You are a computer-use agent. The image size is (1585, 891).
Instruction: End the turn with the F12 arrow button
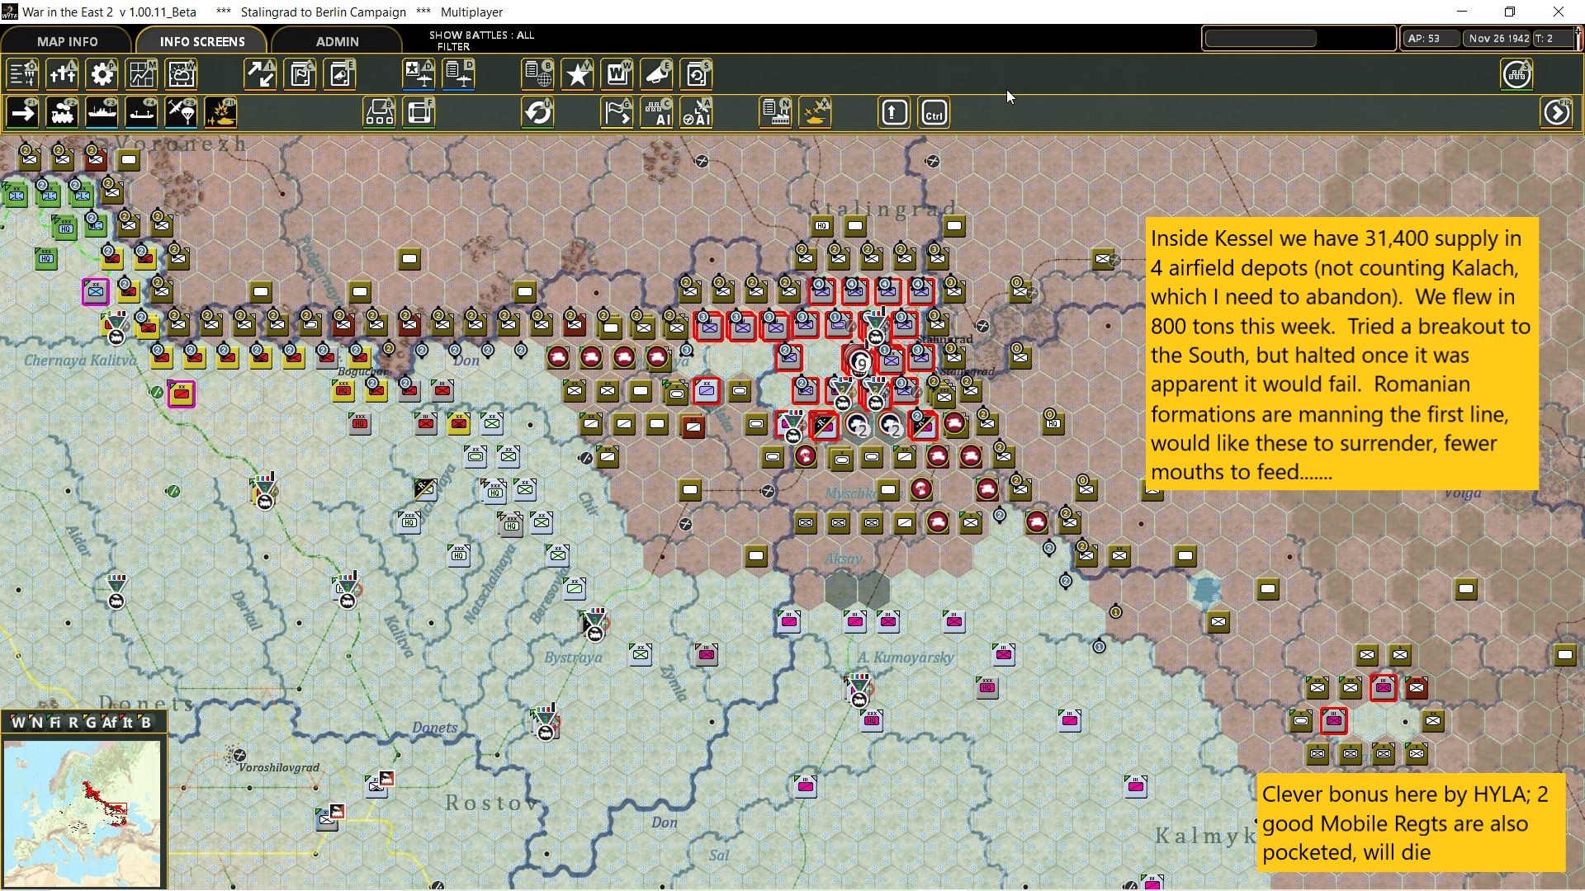tap(1559, 112)
